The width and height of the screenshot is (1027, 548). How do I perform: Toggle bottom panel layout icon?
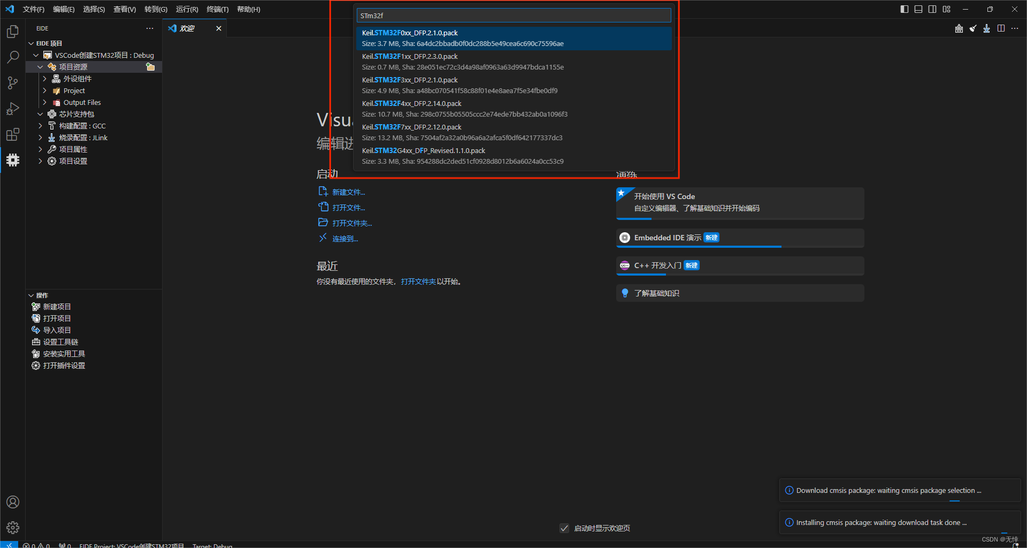point(918,9)
